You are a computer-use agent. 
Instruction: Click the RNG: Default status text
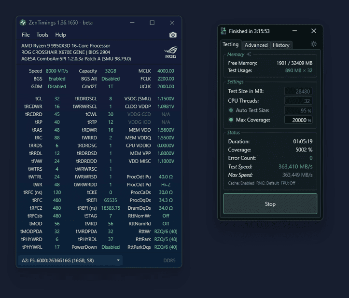267,183
